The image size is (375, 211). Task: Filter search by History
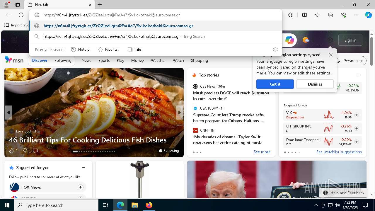[x=80, y=50]
